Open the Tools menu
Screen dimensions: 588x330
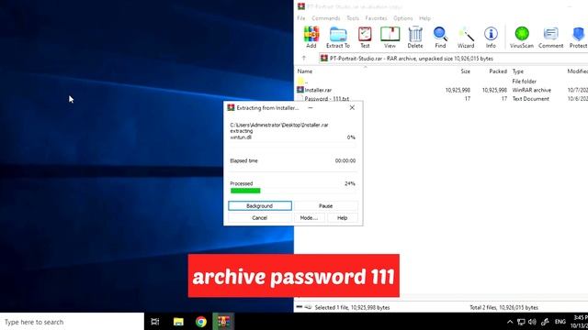pyautogui.click(x=353, y=18)
